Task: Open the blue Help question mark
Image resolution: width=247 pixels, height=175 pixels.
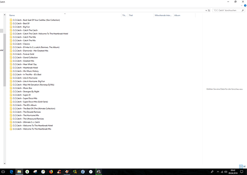Action: click(245, 5)
